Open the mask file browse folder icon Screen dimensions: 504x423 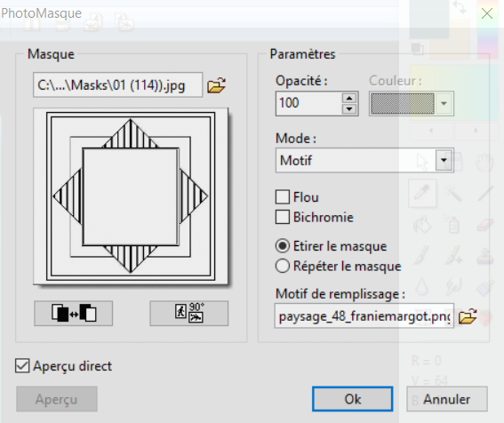pyautogui.click(x=216, y=85)
